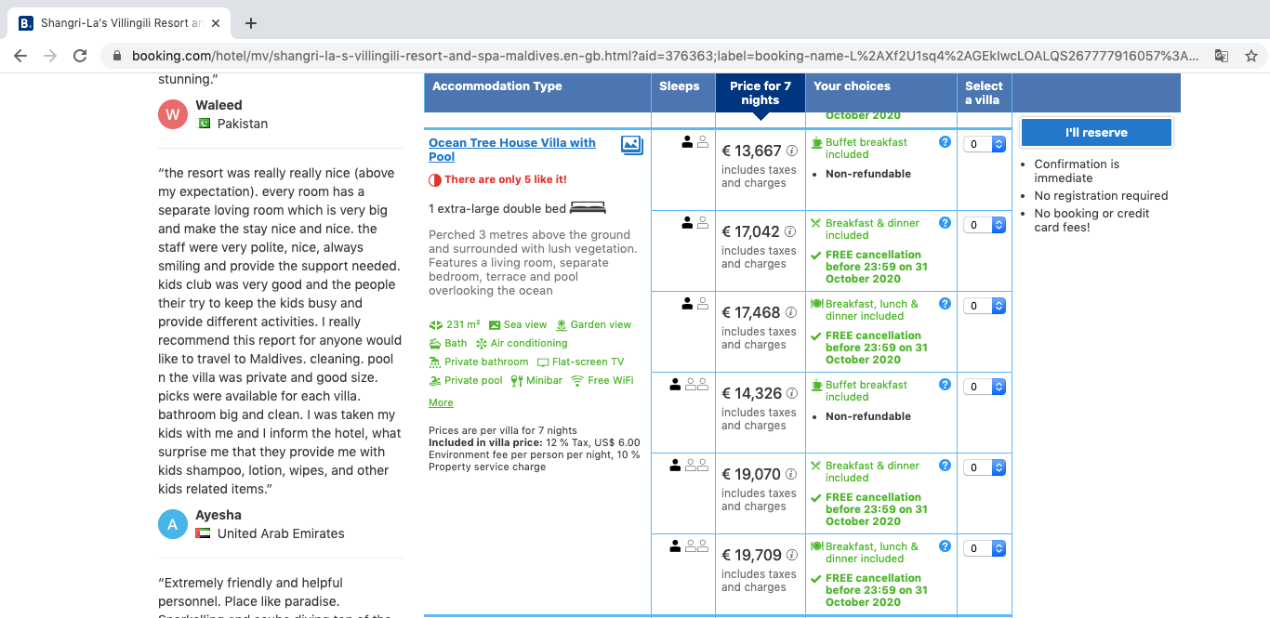The image size is (1270, 618).
Task: Reload the page
Action: coord(80,56)
